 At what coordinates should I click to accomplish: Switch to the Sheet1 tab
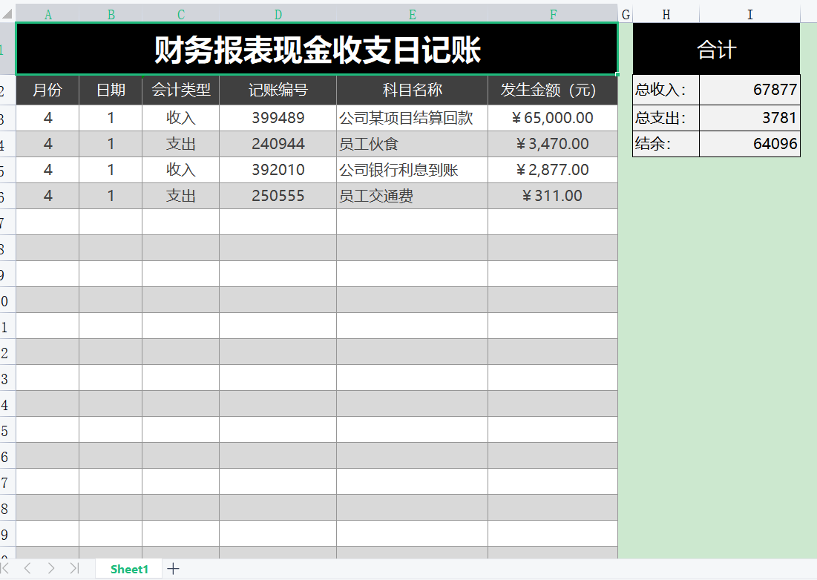click(x=128, y=569)
